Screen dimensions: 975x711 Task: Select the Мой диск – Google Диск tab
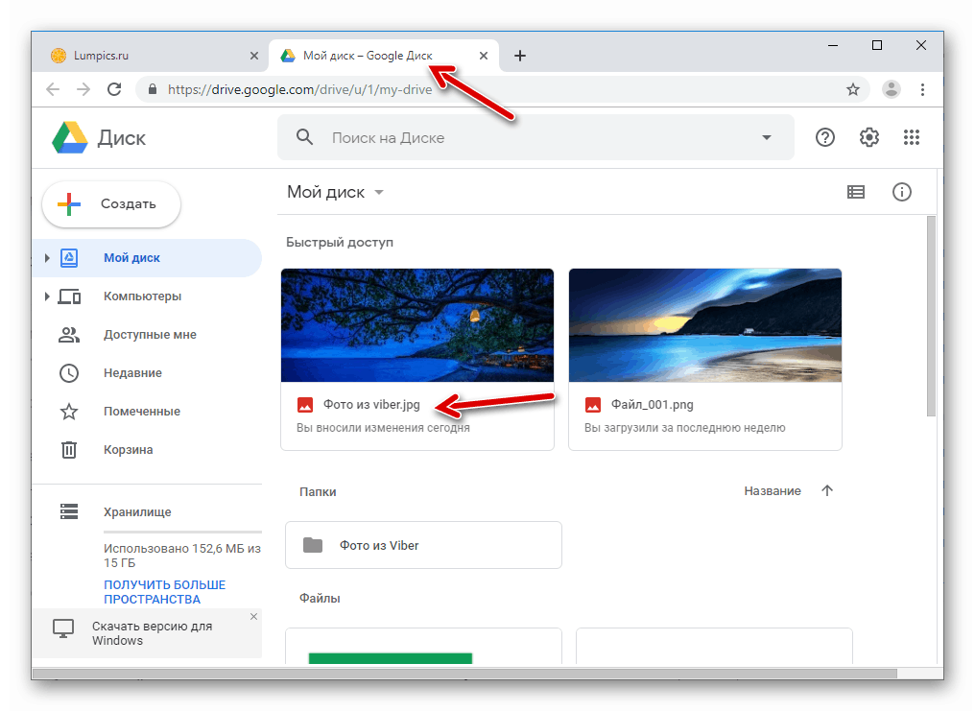(x=384, y=56)
